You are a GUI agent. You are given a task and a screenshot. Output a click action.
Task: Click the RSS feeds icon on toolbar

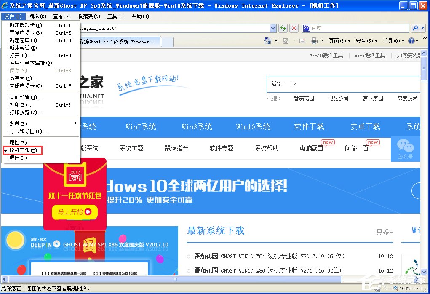286,41
